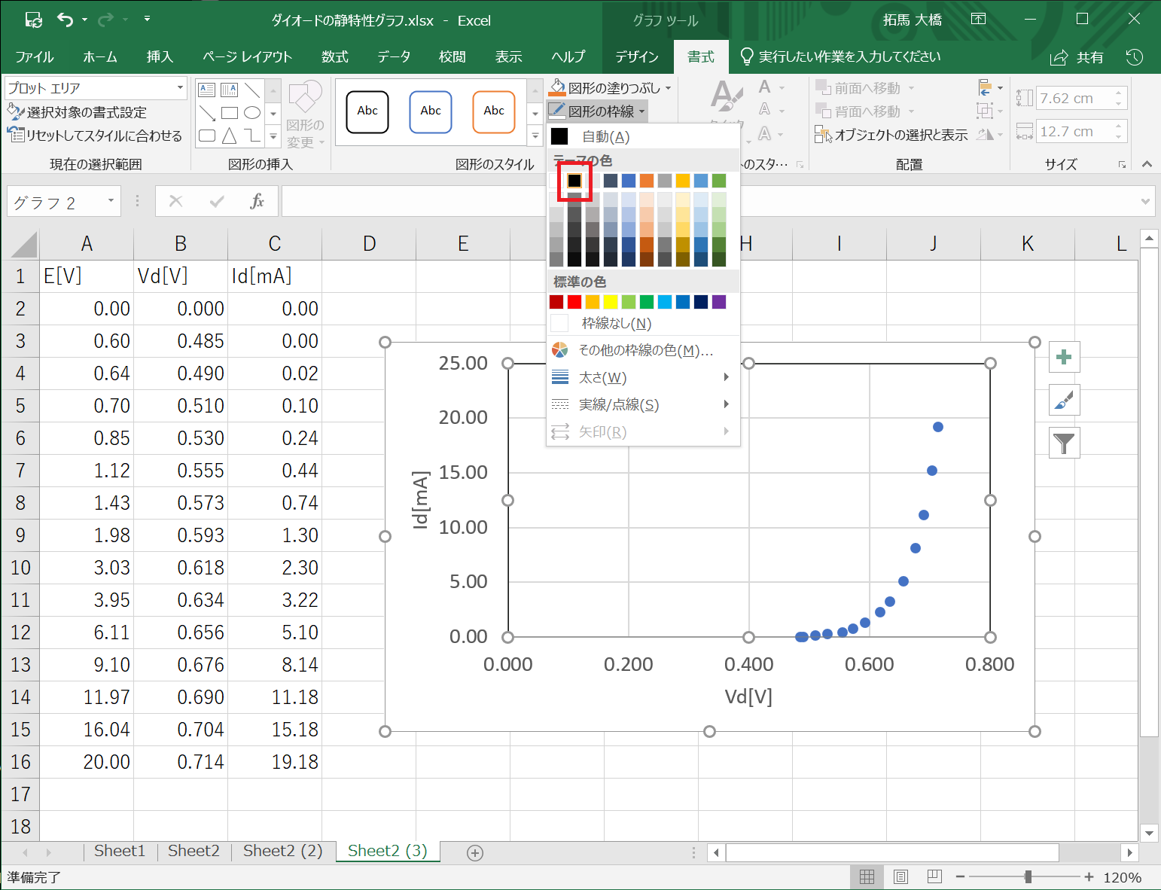Click the Vd[V] horizontal axis title
The image size is (1161, 890).
click(x=748, y=696)
